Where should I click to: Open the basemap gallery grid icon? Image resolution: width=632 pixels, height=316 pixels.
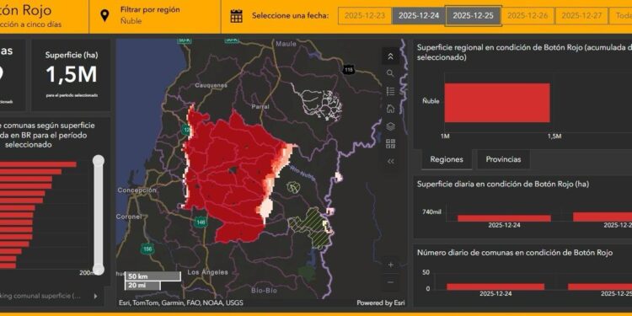pyautogui.click(x=390, y=144)
